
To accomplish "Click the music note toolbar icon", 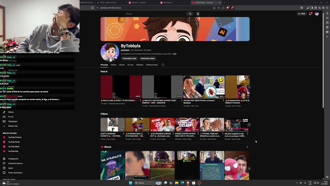I will click(x=308, y=8).
